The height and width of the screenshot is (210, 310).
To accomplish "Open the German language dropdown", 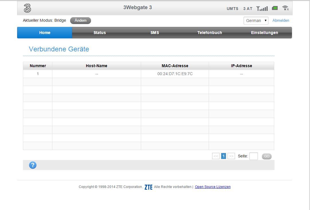I will 256,21.
